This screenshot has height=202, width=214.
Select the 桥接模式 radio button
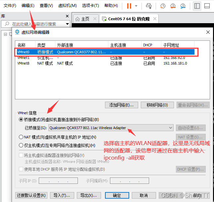click(x=21, y=120)
